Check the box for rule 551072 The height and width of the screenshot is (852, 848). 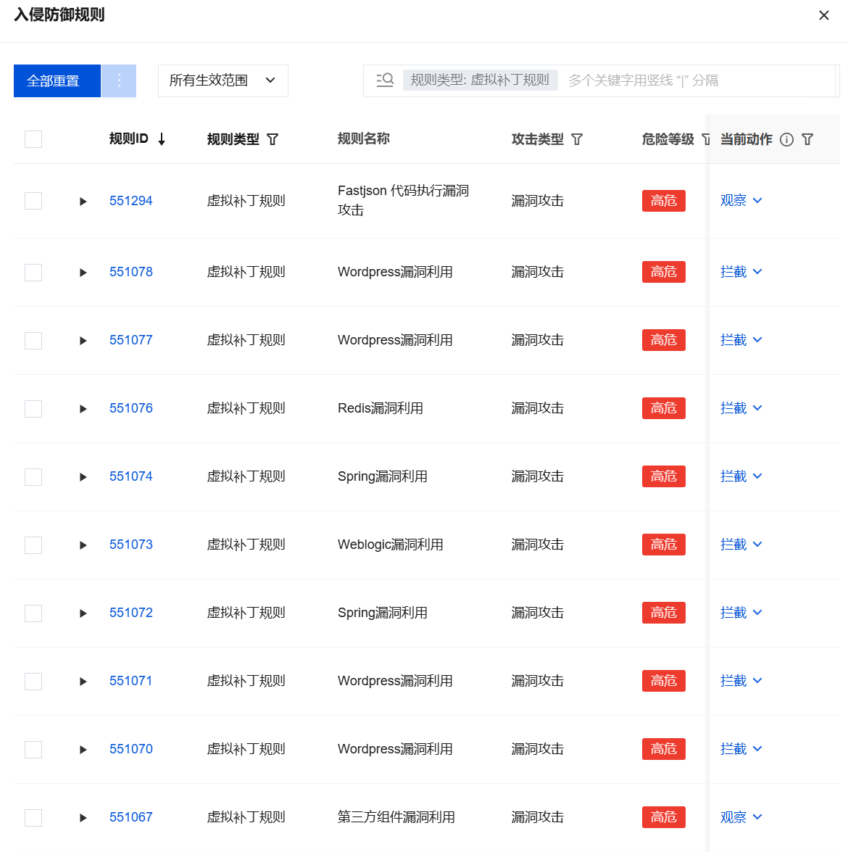point(33,613)
